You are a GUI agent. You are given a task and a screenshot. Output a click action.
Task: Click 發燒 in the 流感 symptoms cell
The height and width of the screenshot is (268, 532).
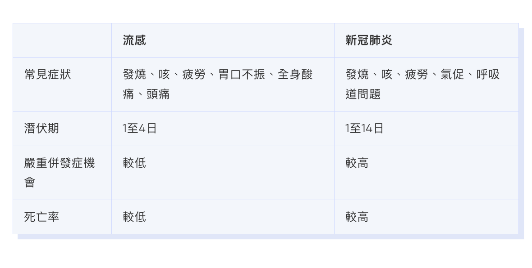[134, 75]
